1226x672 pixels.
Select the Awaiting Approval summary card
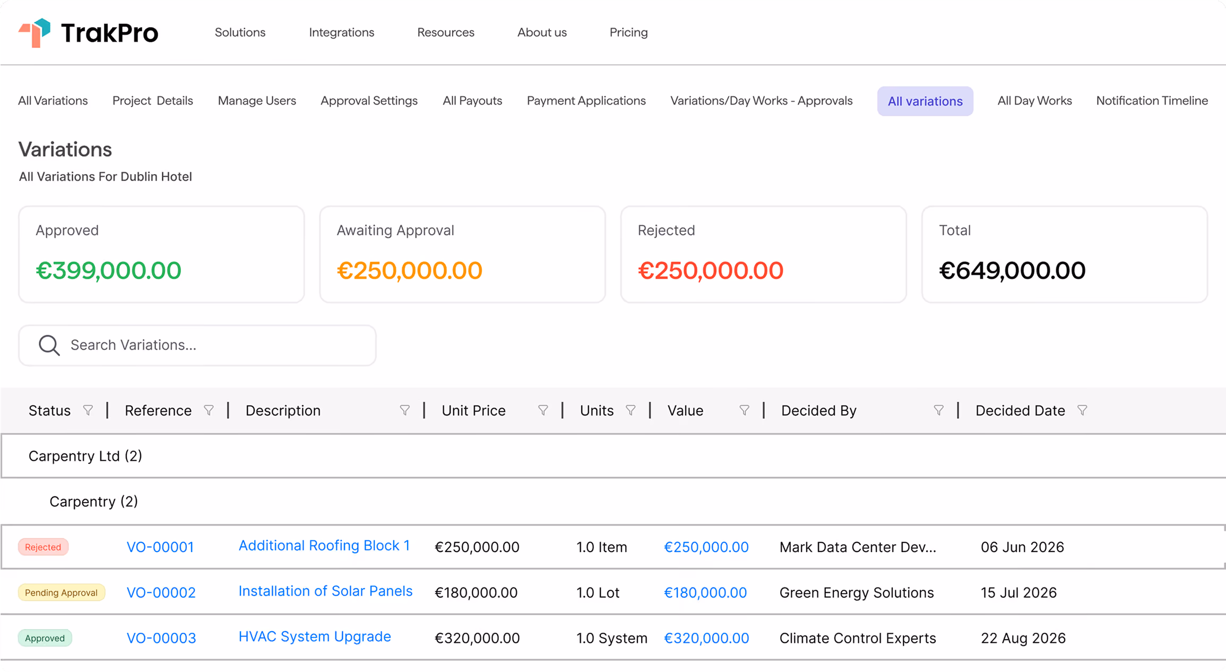tap(462, 255)
